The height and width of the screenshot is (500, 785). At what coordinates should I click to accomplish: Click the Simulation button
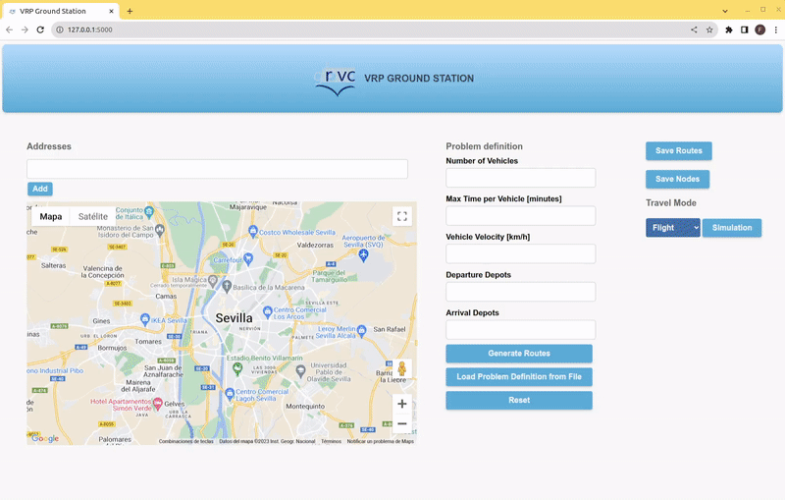coord(732,228)
